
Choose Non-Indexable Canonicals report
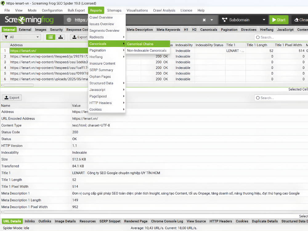147,51
